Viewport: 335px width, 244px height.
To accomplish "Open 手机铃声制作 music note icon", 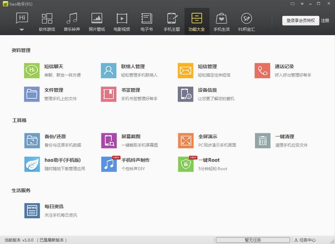I will (x=109, y=164).
